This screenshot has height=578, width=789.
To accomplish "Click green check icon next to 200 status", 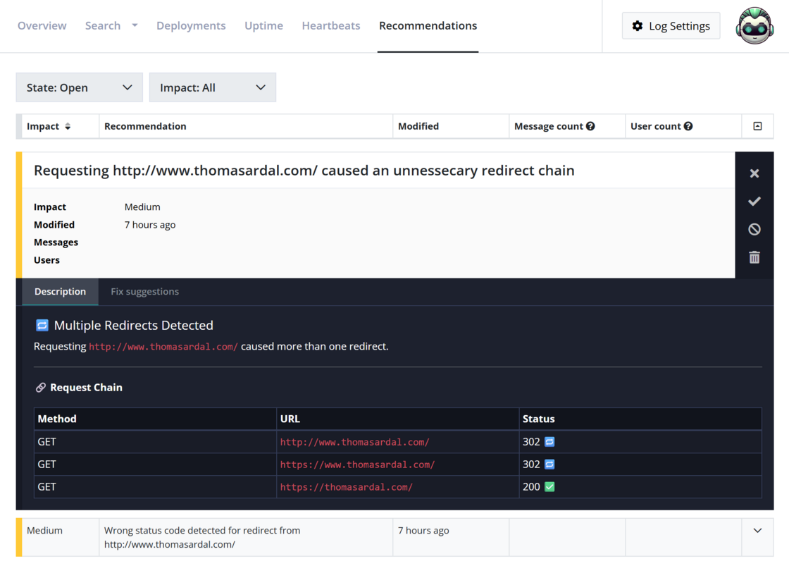I will click(549, 487).
